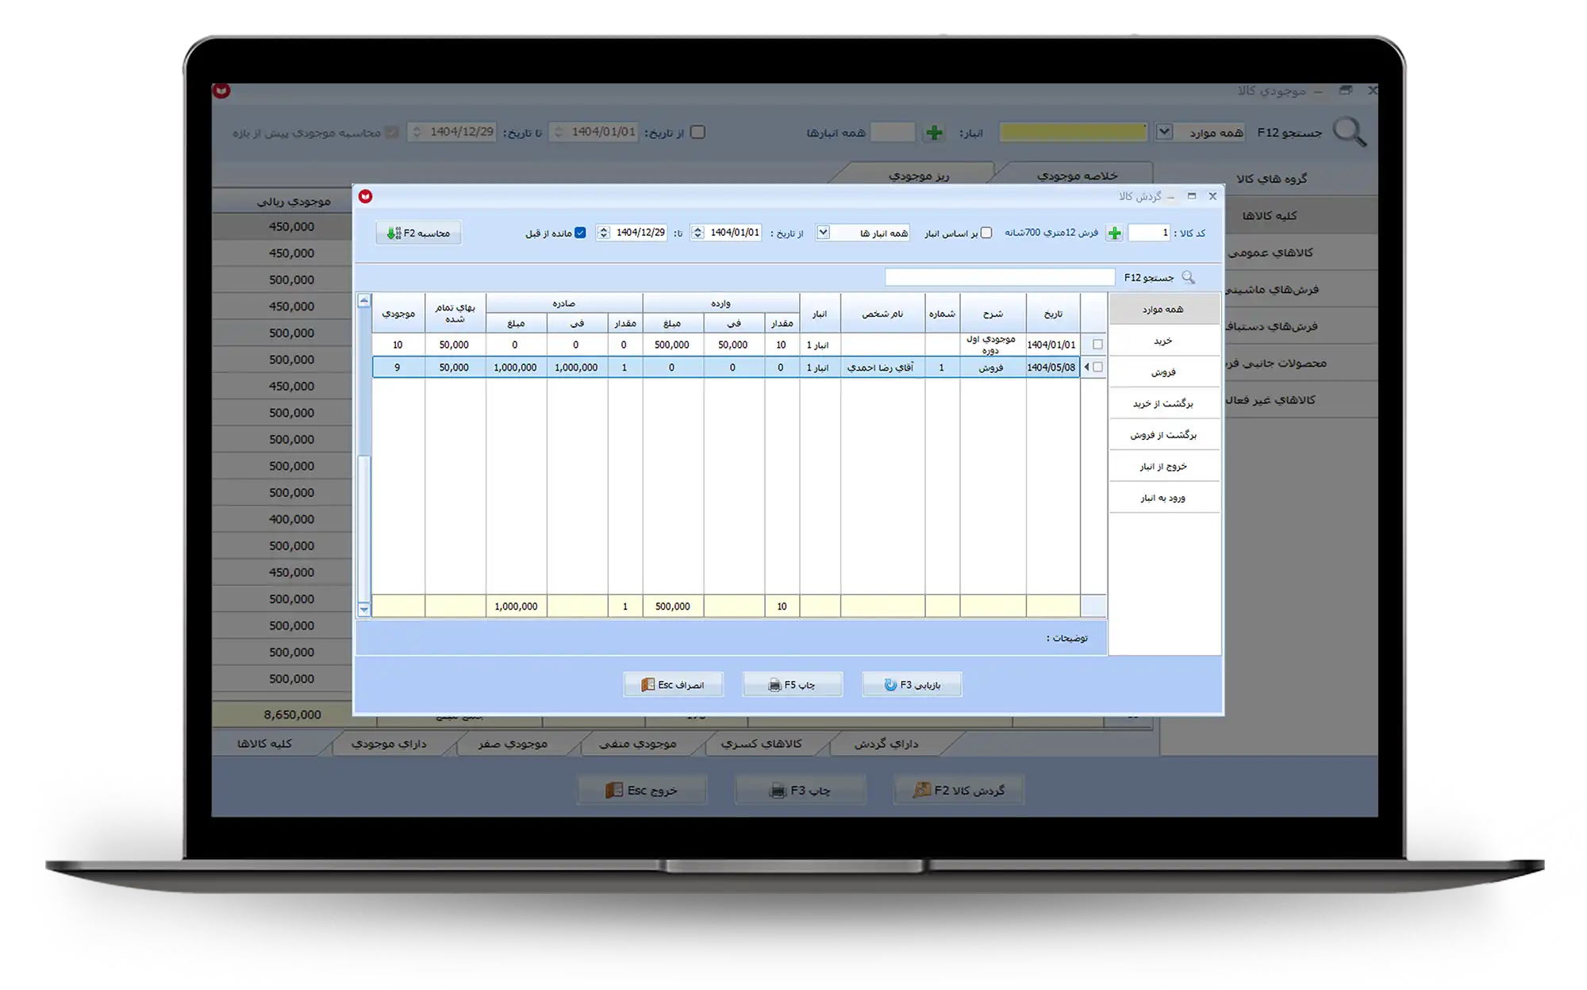The width and height of the screenshot is (1587, 990).
Task: Select the خروج از انبار filter item
Action: point(1163,466)
